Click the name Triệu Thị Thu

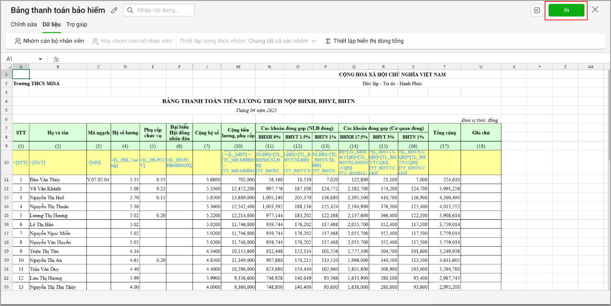45,251
